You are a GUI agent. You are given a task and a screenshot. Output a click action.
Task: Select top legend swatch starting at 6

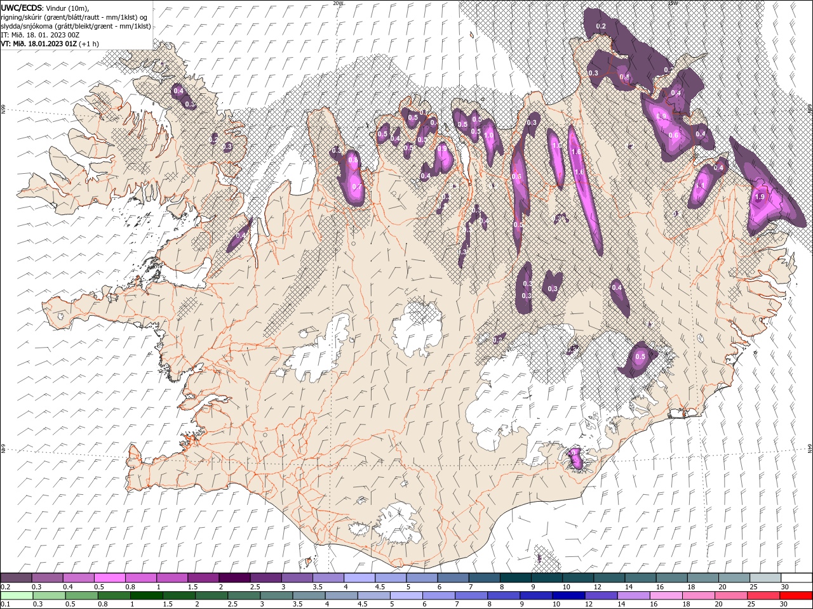coord(453,578)
